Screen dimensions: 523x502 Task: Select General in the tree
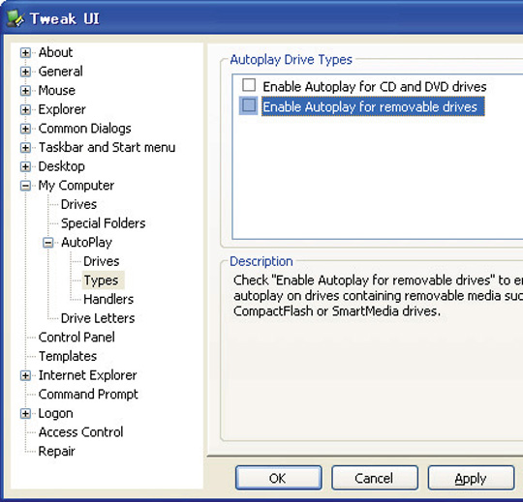point(61,72)
